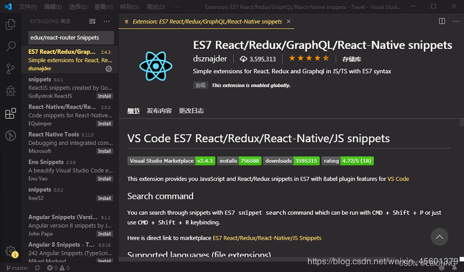Switch to the 更改日志 changelog tab
The image size is (464, 272).
click(x=191, y=110)
